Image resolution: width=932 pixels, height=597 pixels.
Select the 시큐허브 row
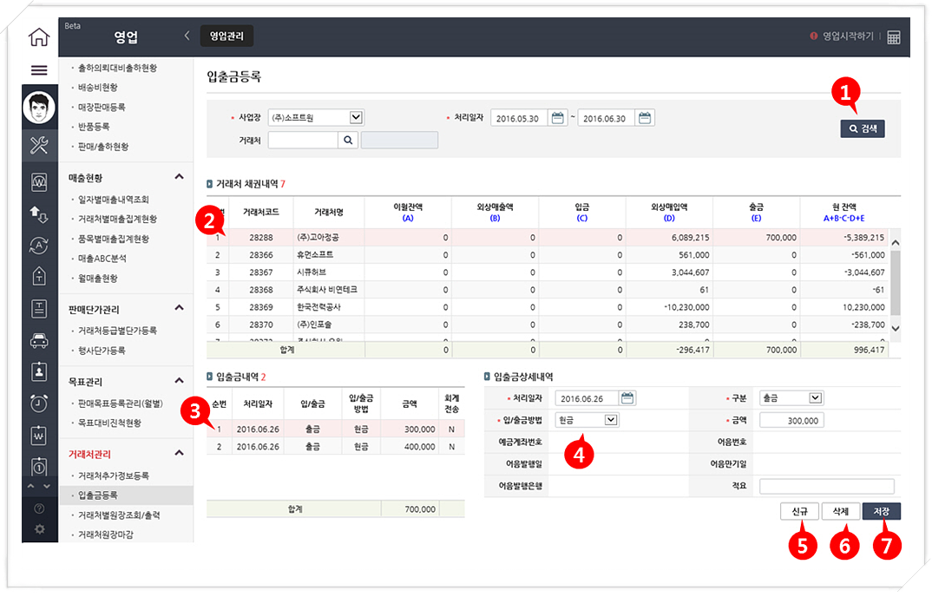click(547, 272)
